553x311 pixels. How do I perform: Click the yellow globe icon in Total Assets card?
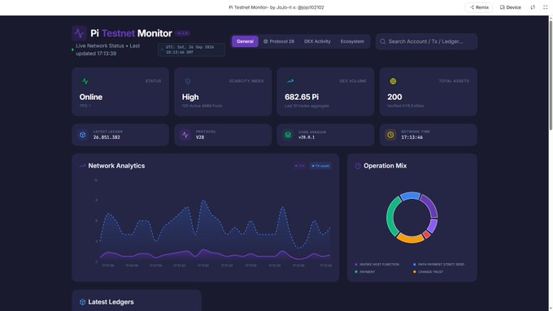click(x=393, y=81)
